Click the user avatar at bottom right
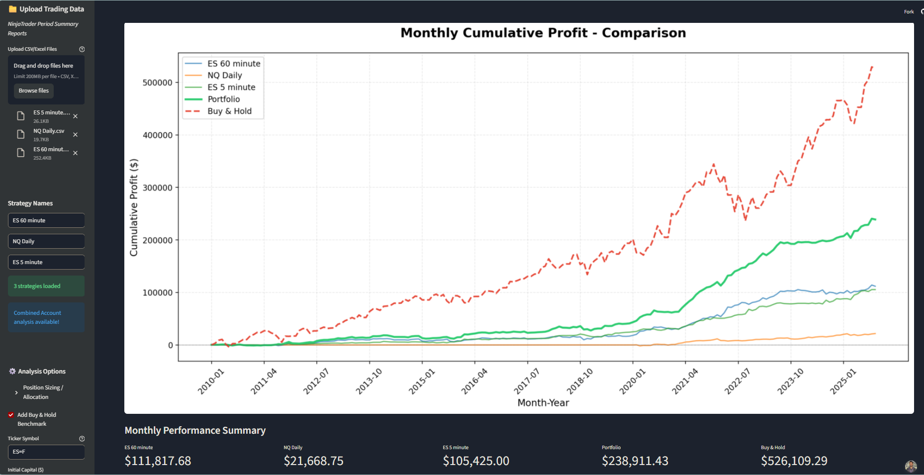924x475 pixels. tap(911, 466)
